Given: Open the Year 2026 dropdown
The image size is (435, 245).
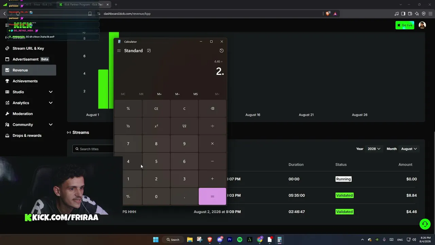Looking at the screenshot, I should pyautogui.click(x=374, y=149).
